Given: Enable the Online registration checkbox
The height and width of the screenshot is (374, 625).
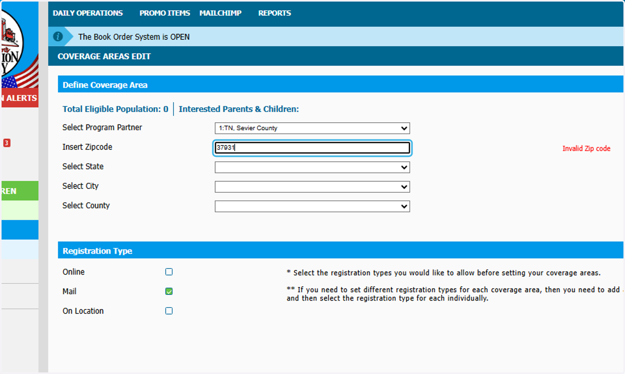Looking at the screenshot, I should tap(169, 272).
